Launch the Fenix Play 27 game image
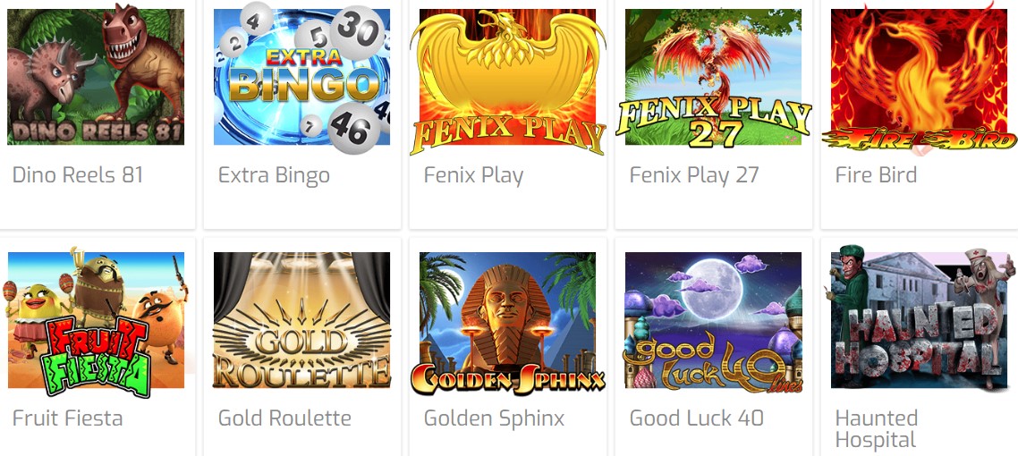The height and width of the screenshot is (456, 1018). click(714, 77)
